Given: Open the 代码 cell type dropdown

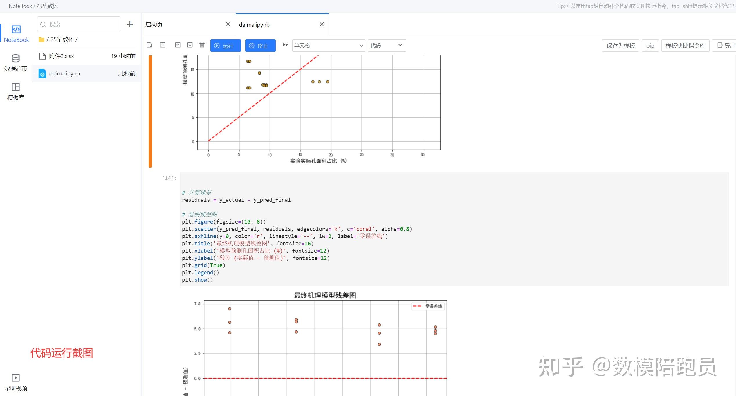Looking at the screenshot, I should click(387, 46).
